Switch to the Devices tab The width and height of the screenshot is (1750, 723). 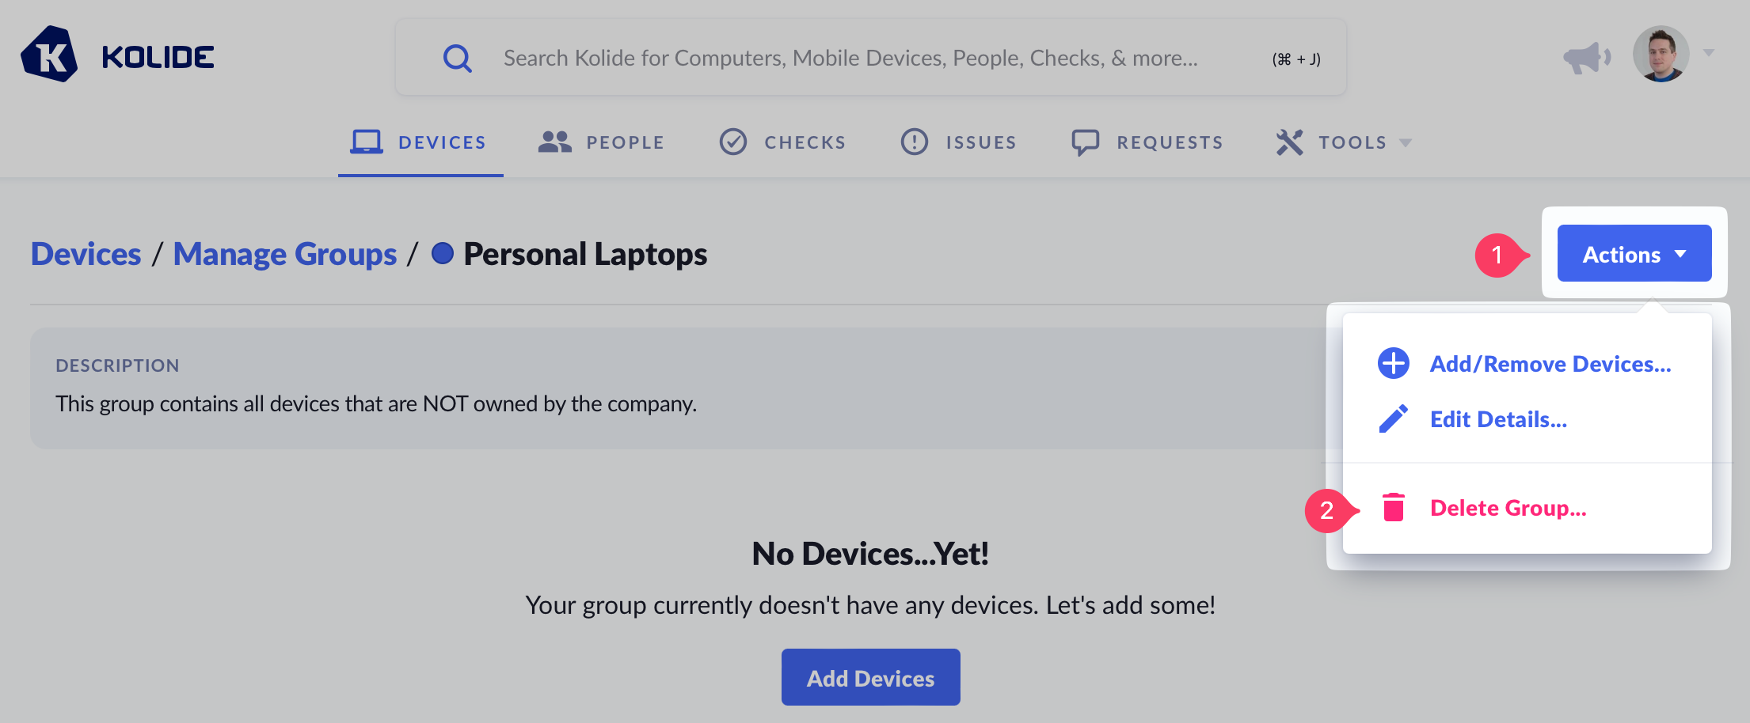420,142
